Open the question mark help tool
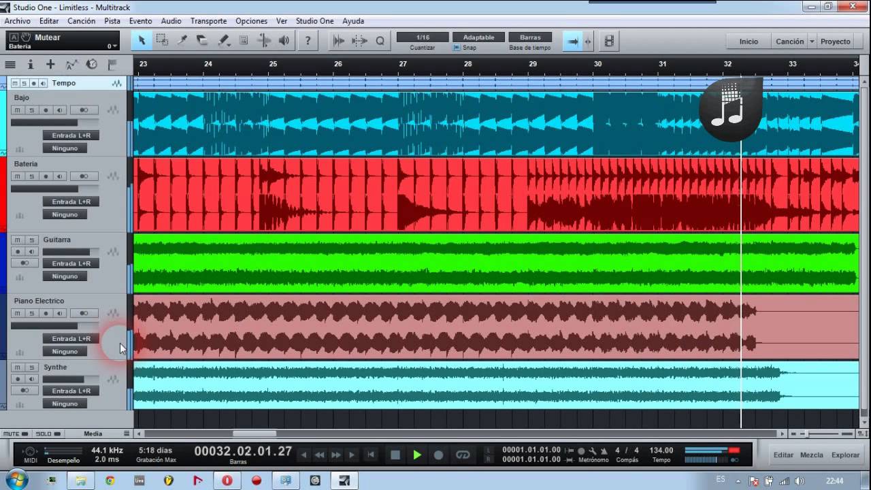Viewport: 871px width, 490px height. [308, 41]
